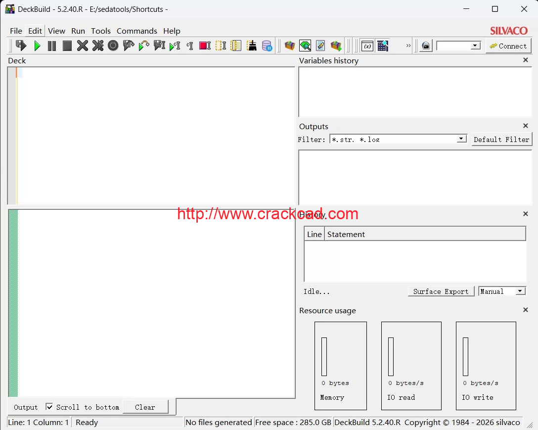538x430 pixels.
Task: Click the SILVACO logo
Action: [509, 31]
